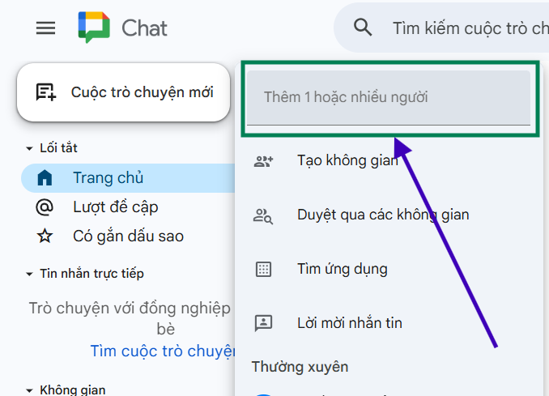Open Lời mời nhắn tin menu entry
Screen dimensions: 549x396
coord(349,323)
